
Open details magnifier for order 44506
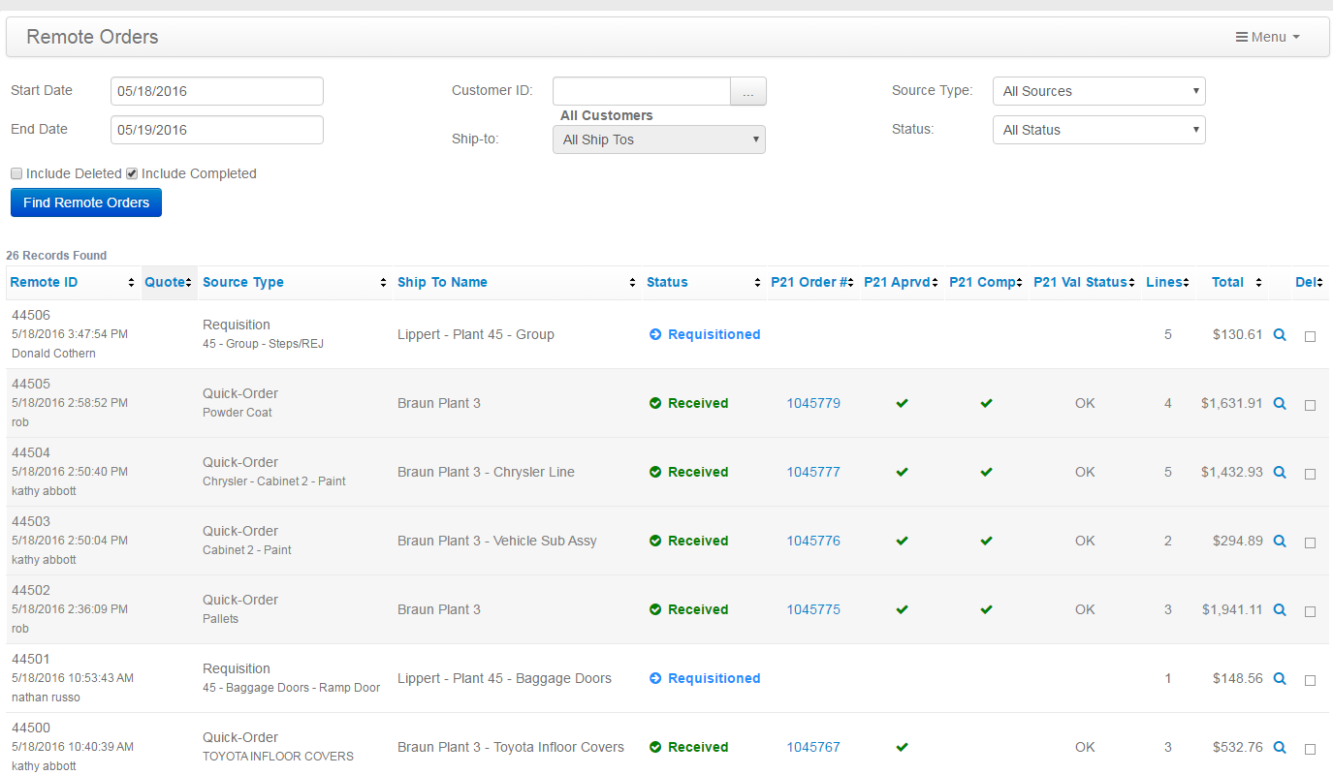pyautogui.click(x=1280, y=334)
